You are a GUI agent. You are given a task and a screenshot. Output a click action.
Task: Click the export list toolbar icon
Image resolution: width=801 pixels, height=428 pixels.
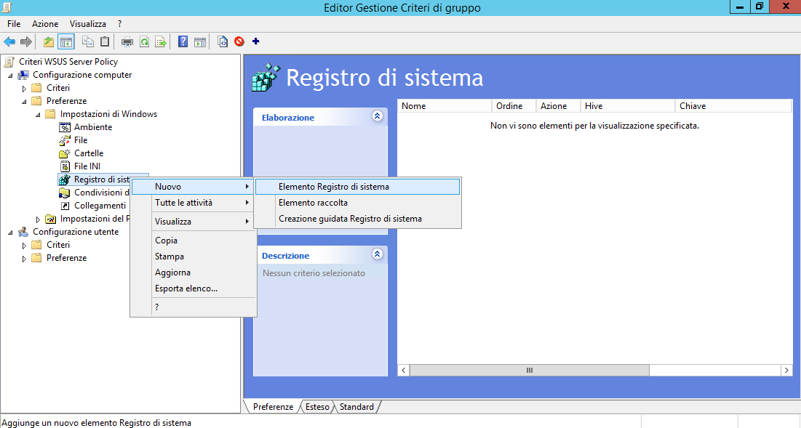(161, 42)
